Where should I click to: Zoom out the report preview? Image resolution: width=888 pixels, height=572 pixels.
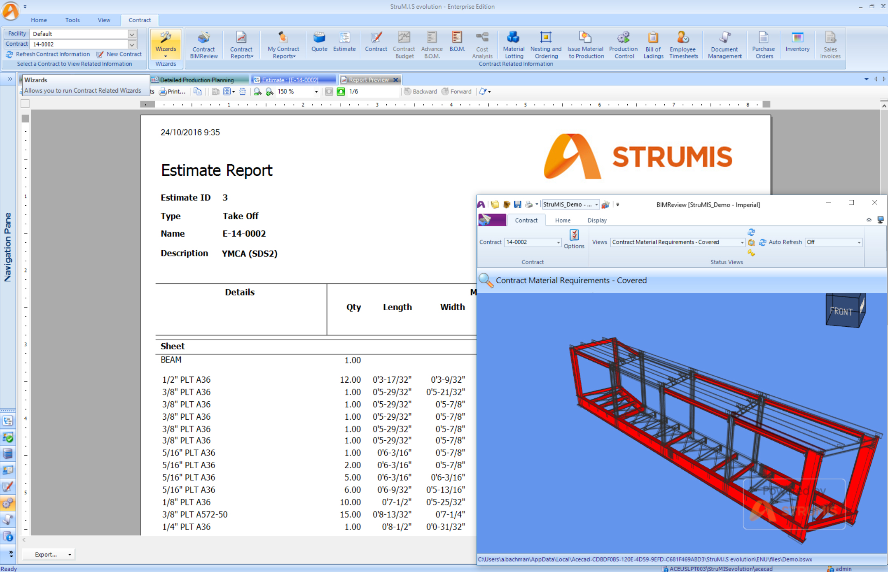[257, 91]
